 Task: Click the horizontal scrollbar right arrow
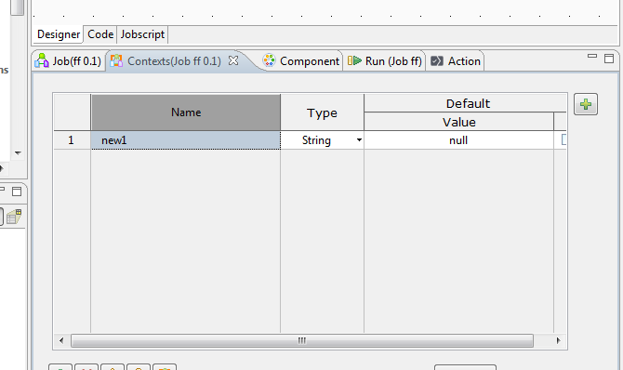coord(558,340)
